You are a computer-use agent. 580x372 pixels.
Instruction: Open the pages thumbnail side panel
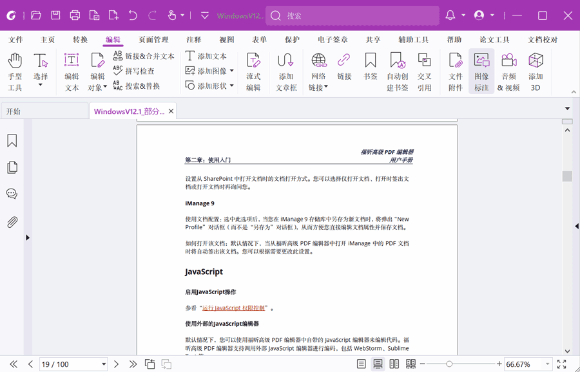[x=12, y=167]
